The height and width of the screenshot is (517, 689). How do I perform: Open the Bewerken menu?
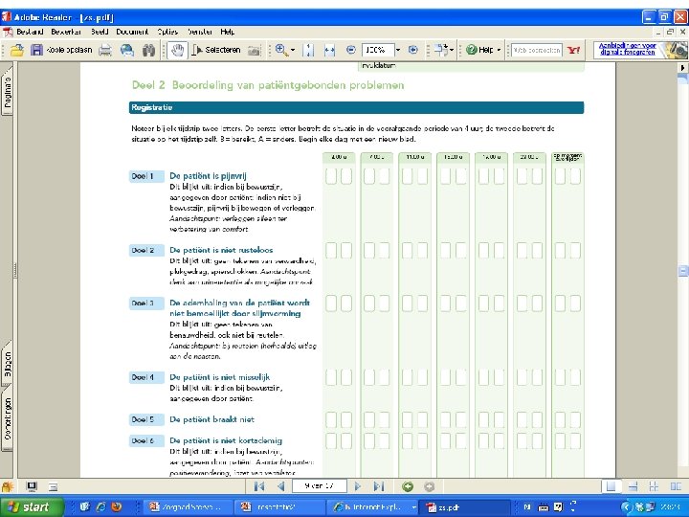[66, 32]
